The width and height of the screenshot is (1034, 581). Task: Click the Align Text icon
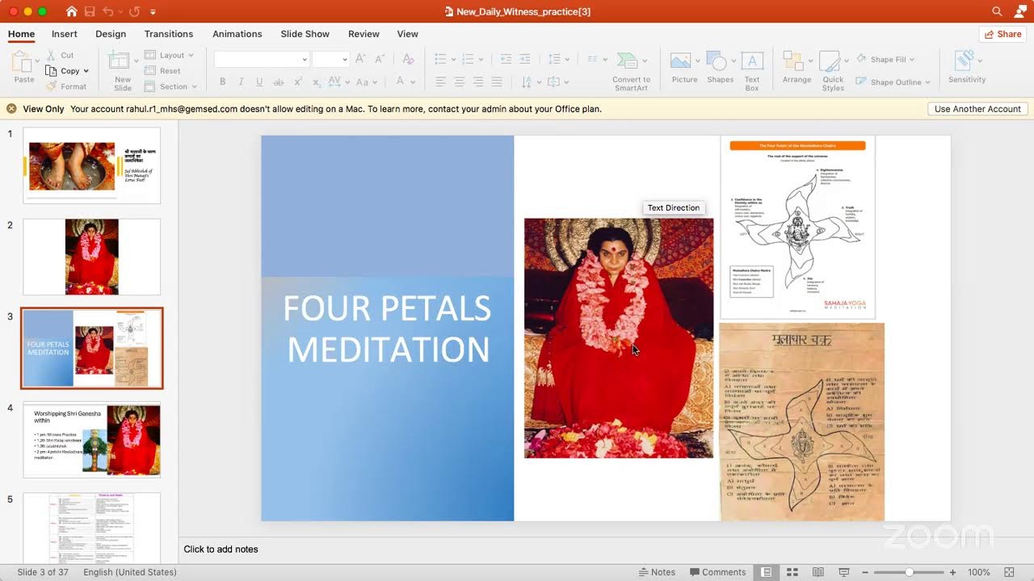[554, 82]
